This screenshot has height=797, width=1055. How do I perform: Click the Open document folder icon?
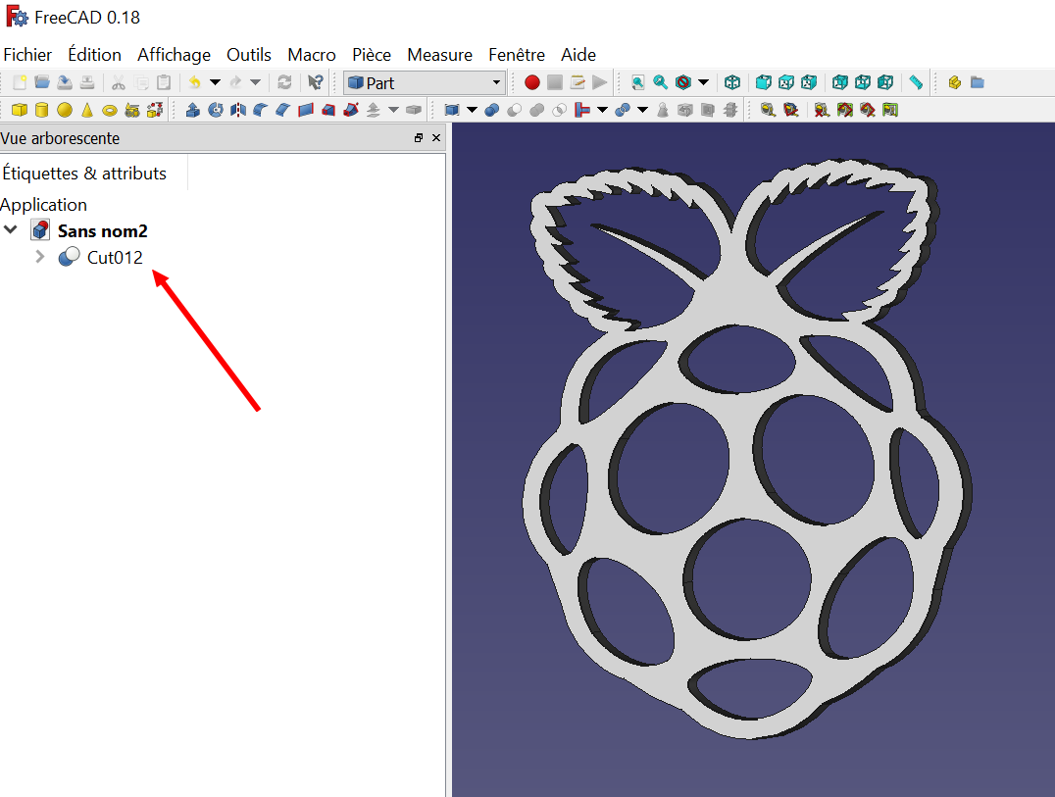(42, 82)
